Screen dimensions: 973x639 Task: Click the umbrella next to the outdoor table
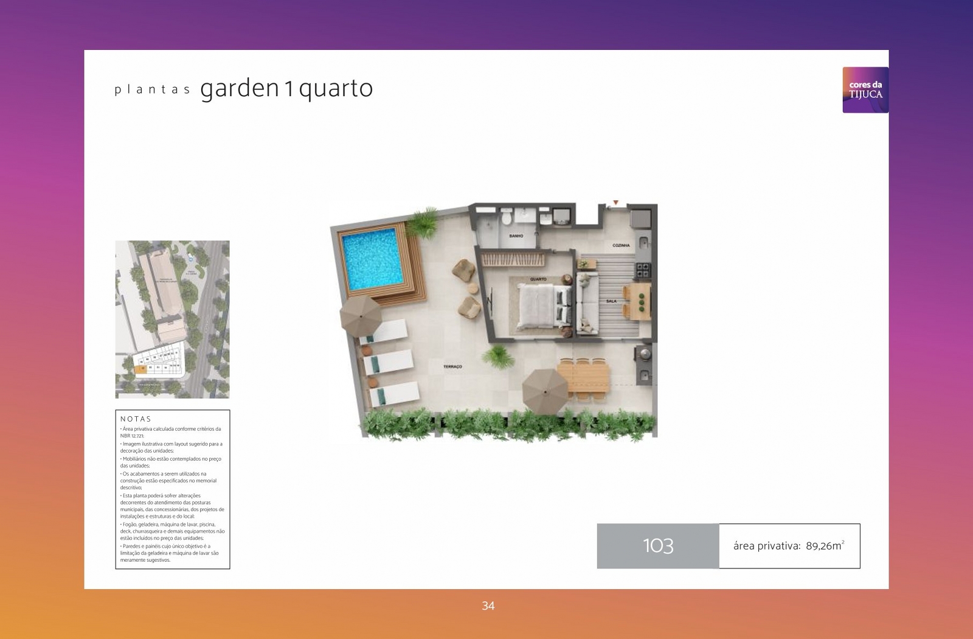[x=545, y=391]
